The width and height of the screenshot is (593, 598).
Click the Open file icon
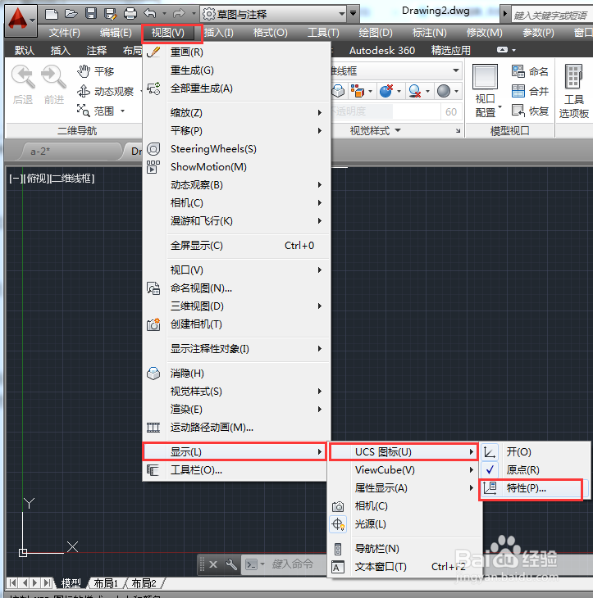(x=71, y=14)
